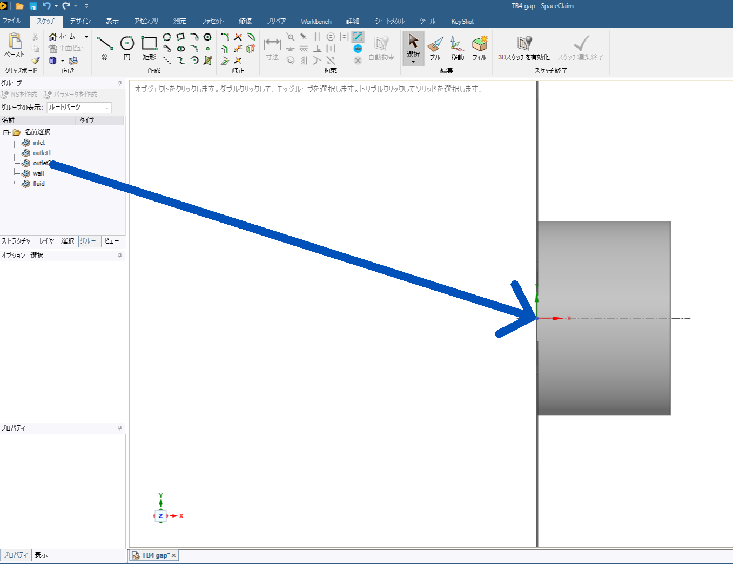This screenshot has width=733, height=564.
Task: Switch to the ストラクチャ panel tab
Action: pyautogui.click(x=18, y=241)
